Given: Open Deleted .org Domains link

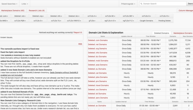Looking at the screenshot, I should pyautogui.click(x=97, y=49).
